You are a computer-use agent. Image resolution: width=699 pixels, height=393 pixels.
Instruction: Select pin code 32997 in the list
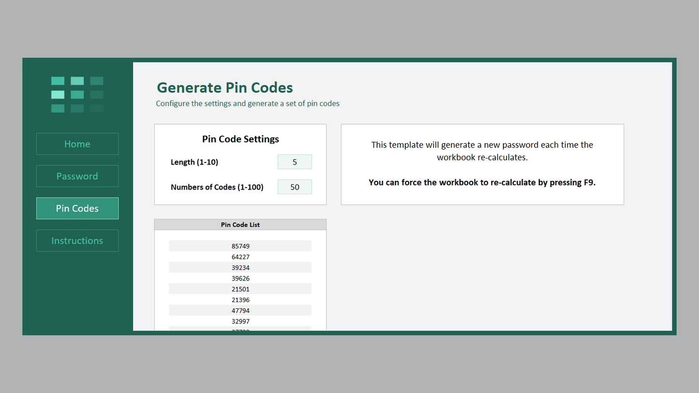click(240, 321)
